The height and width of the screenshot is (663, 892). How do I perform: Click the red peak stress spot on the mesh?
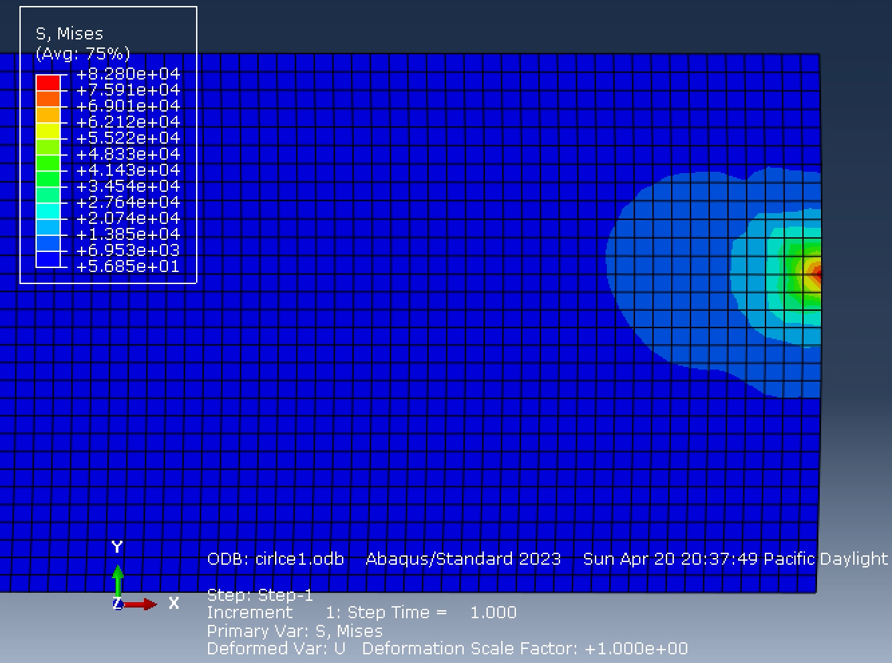[817, 273]
